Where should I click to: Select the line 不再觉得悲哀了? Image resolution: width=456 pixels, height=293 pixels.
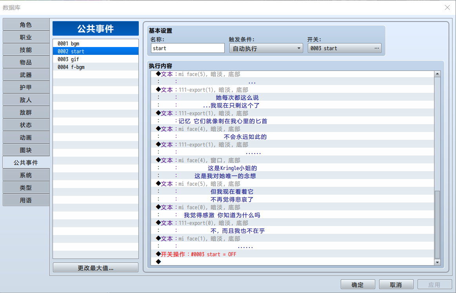tap(292, 200)
